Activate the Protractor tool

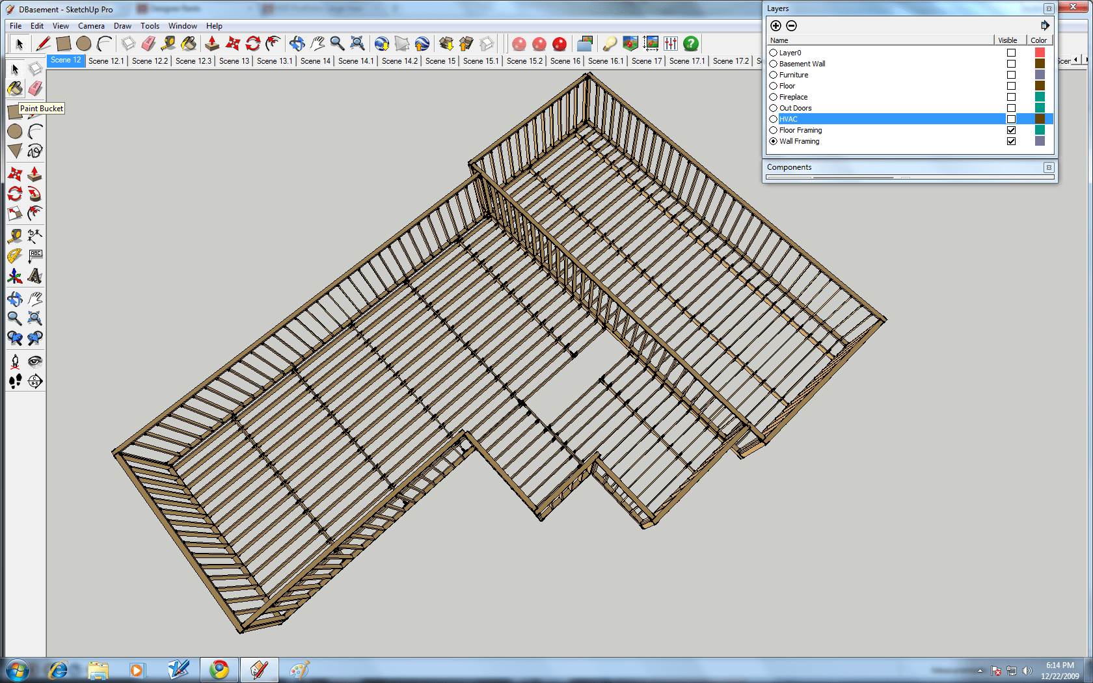[x=15, y=256]
